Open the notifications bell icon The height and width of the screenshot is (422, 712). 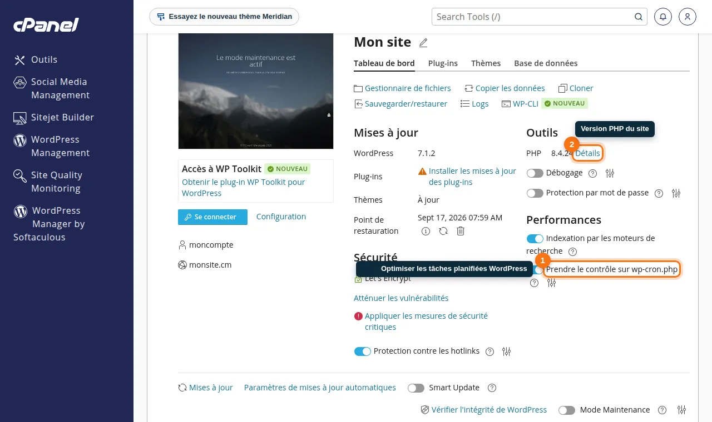[663, 17]
